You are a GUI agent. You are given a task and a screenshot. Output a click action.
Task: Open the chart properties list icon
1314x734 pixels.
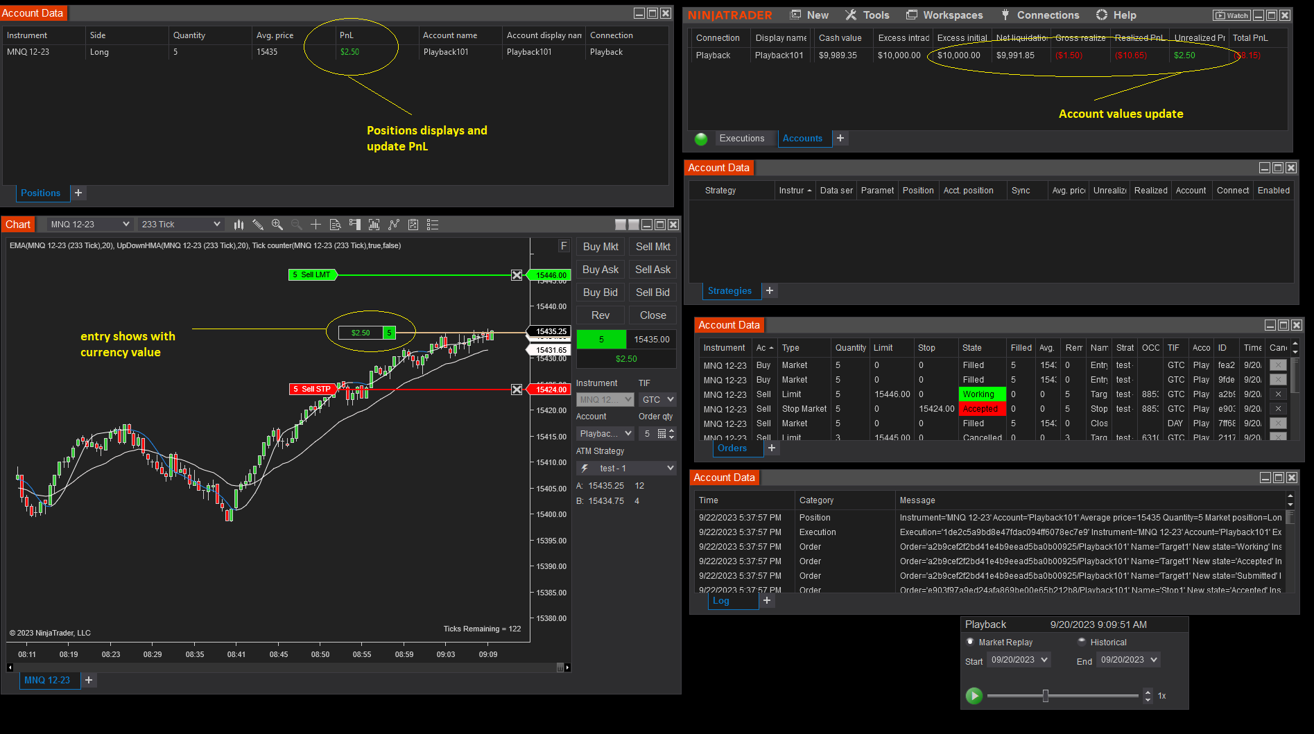click(x=433, y=225)
